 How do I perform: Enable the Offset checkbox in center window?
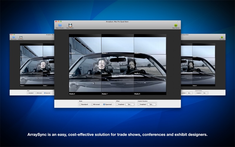pos(117,104)
